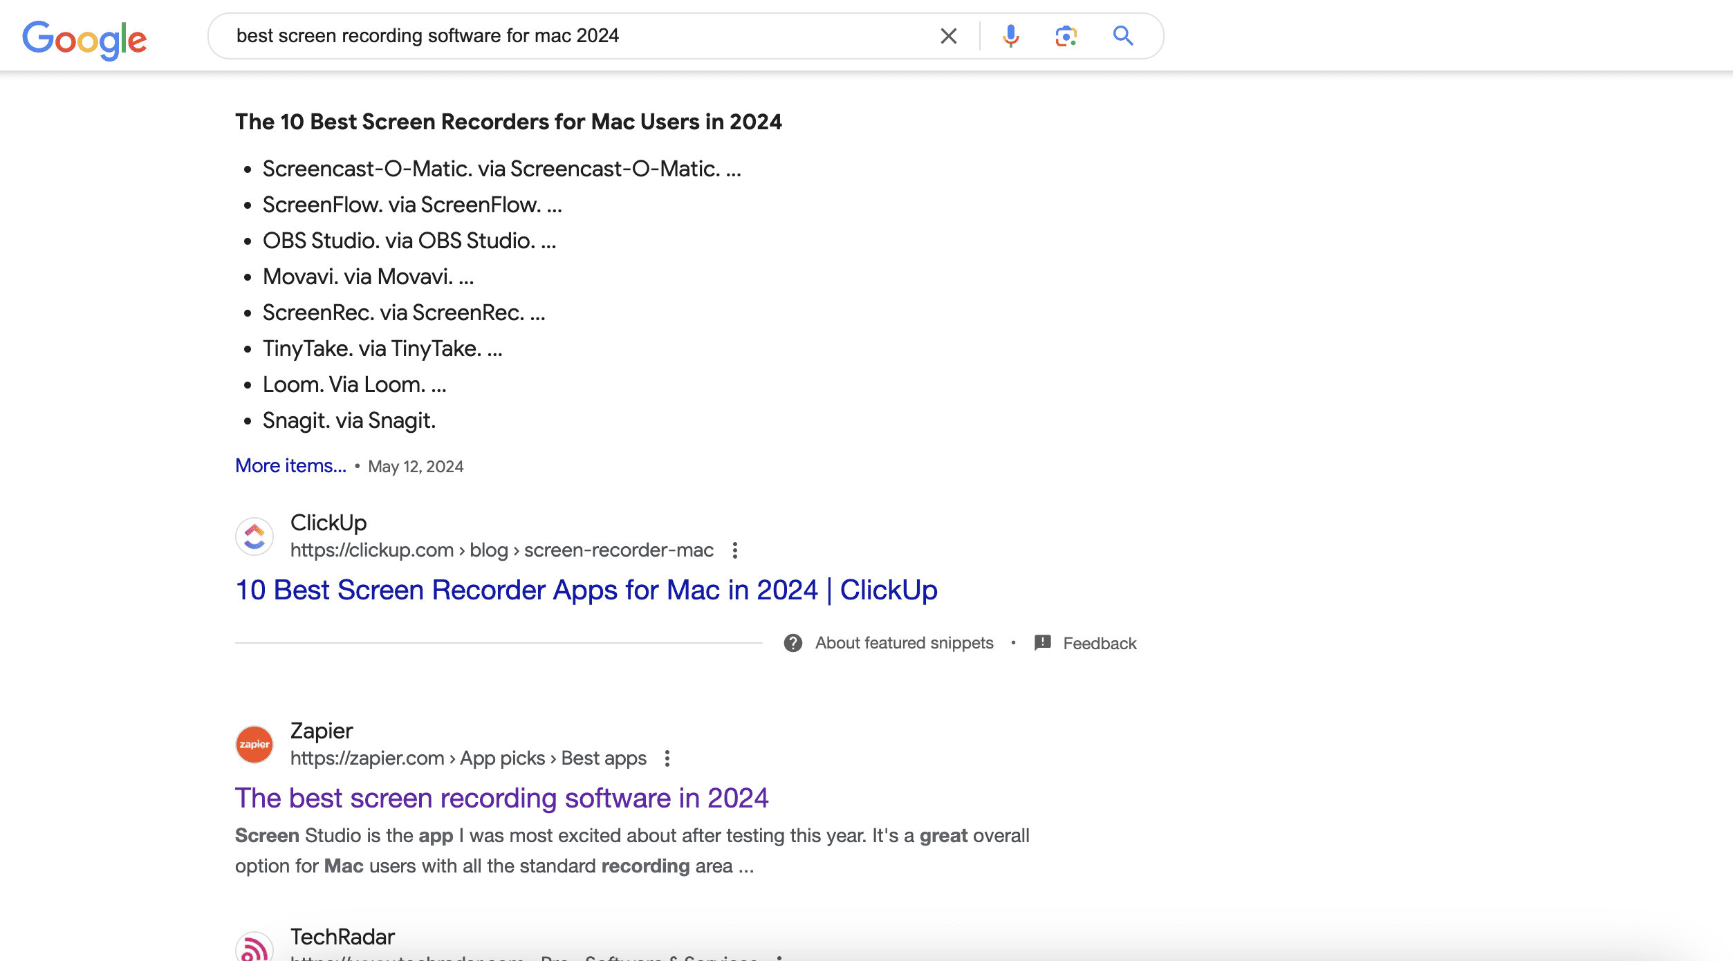Click the Feedback button for featured snippet

coord(1083,643)
